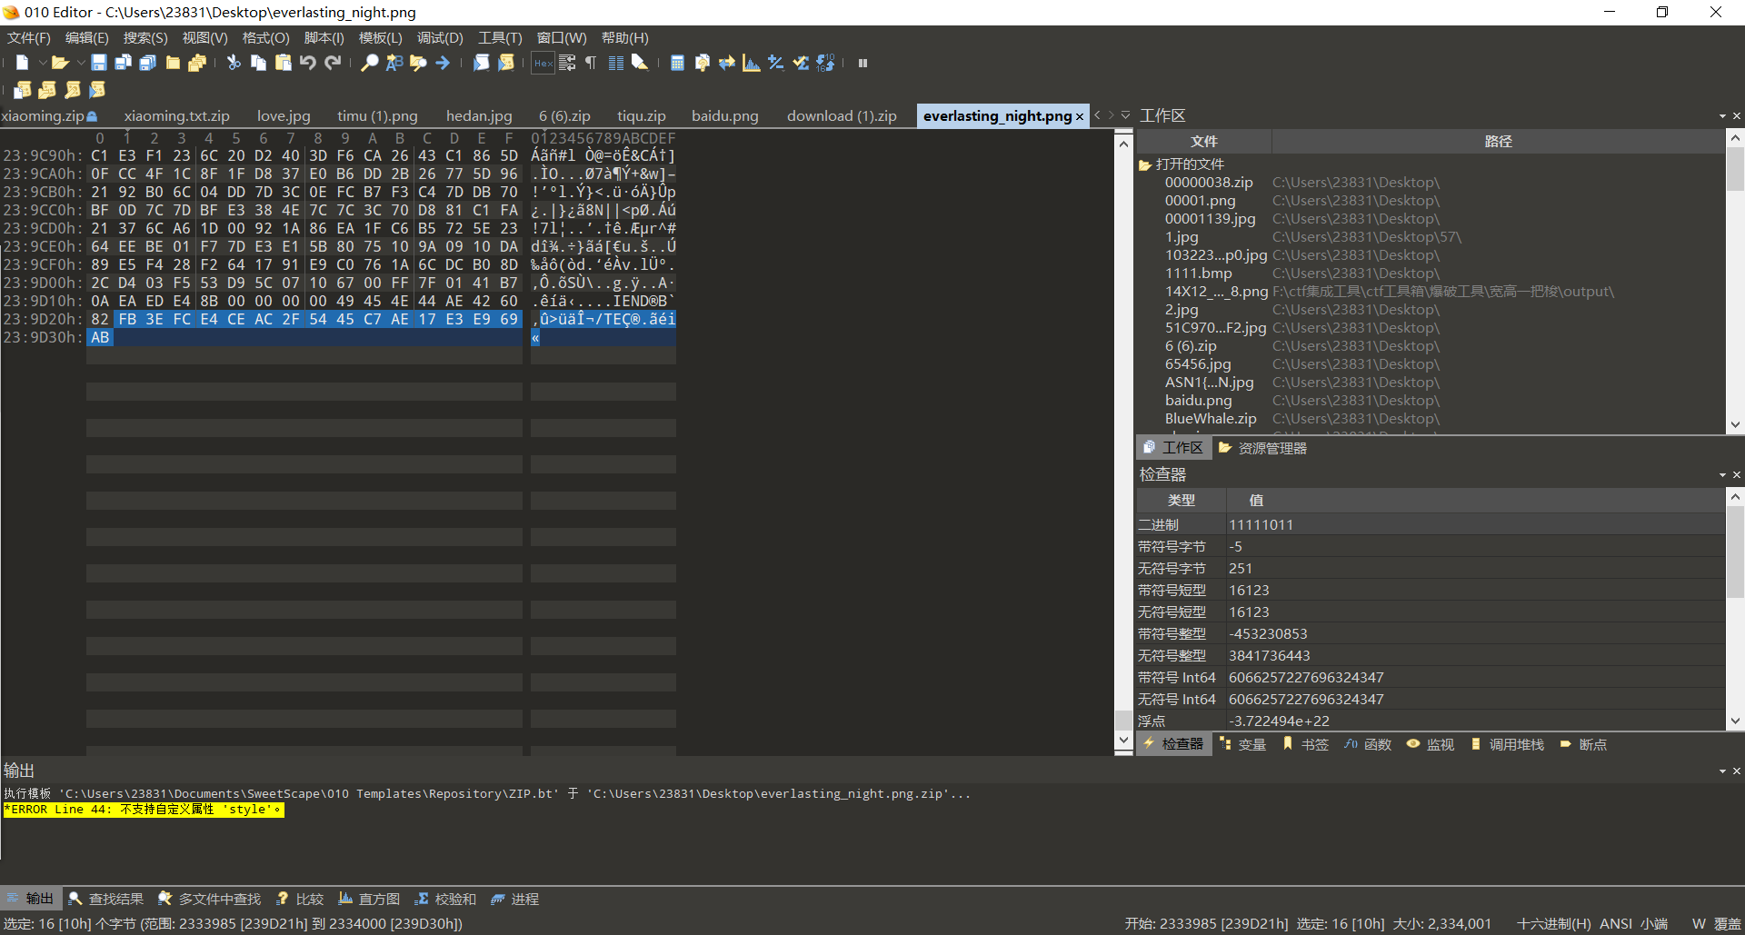Switch to the baidu.png tab

724,116
